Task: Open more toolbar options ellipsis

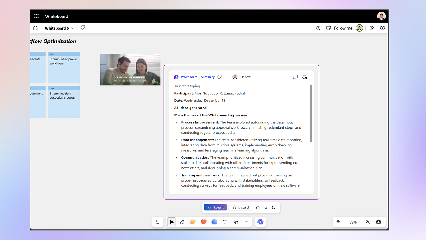Action: coord(246,222)
